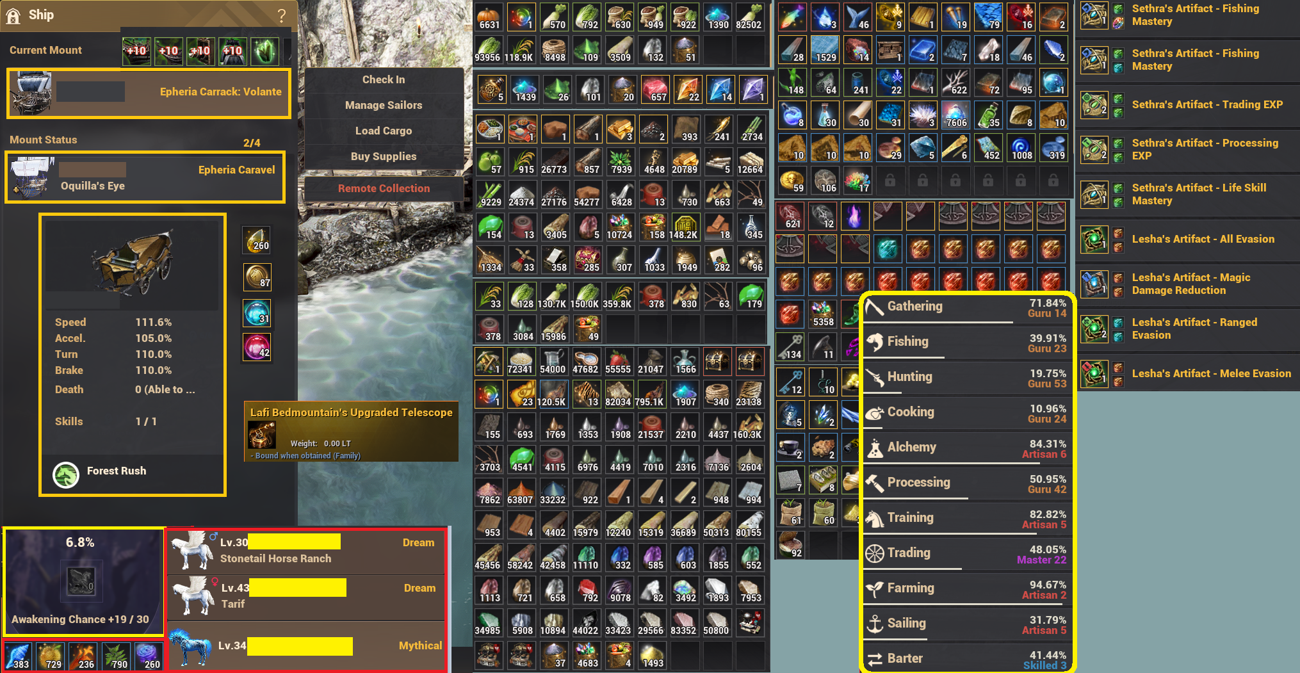Screen dimensions: 1300x673
Task: Select Lafi Bedmountain's Upgraded Telescope icon
Action: click(x=261, y=436)
